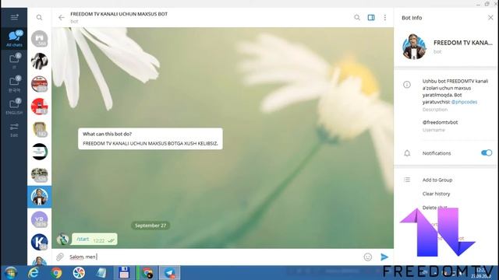
Task: Open the Telegram main hamburger menu
Action: point(14,17)
